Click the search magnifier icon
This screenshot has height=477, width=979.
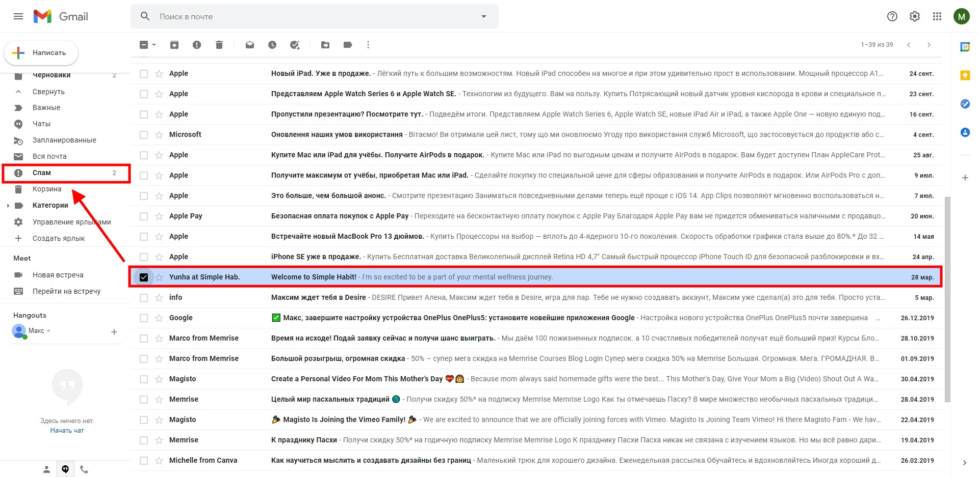pos(145,16)
